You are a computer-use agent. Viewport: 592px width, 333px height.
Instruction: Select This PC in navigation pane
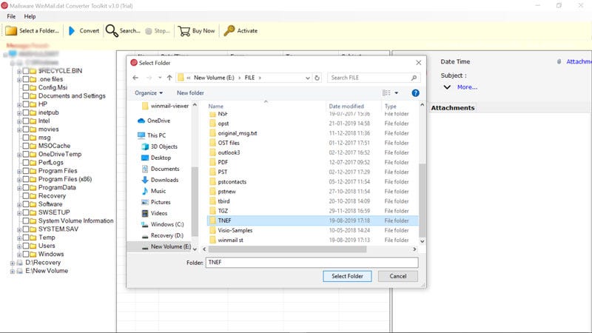[156, 135]
